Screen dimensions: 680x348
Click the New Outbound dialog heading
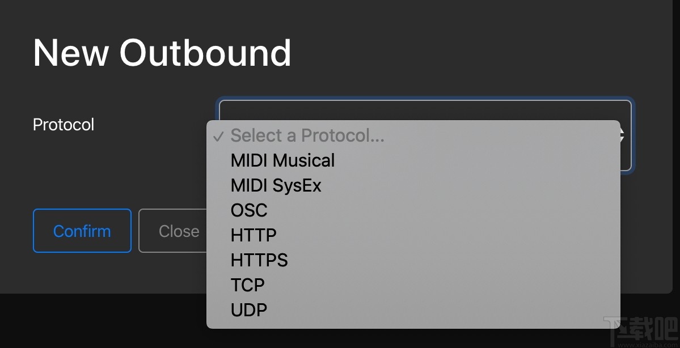(162, 53)
